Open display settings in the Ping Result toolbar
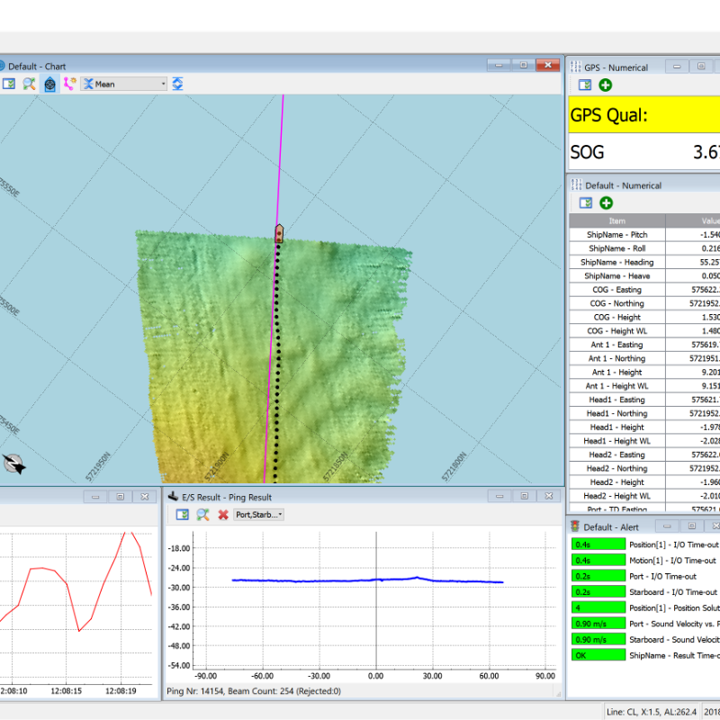Viewport: 720px width, 720px height. click(x=184, y=515)
